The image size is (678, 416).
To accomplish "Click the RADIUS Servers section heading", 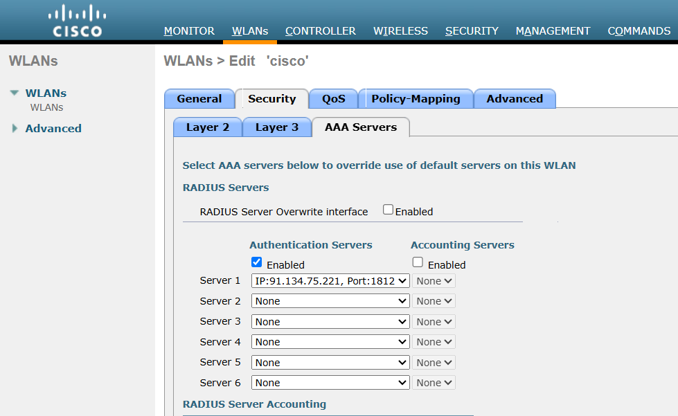I will click(x=226, y=188).
